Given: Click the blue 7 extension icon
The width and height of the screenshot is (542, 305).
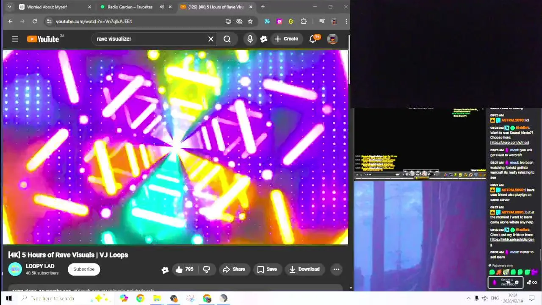Looking at the screenshot, I should [x=267, y=21].
